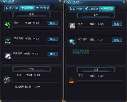
Task: Switch to 法宝技能 tab in right panel
Action: (76, 9)
